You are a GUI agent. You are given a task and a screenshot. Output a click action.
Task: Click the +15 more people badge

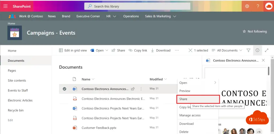pyautogui.click(x=259, y=132)
